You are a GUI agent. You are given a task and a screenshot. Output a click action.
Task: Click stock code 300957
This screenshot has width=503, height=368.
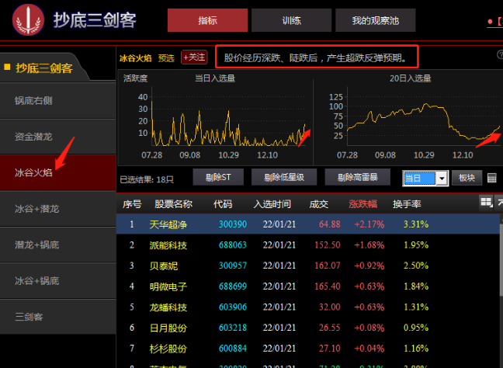pyautogui.click(x=233, y=266)
